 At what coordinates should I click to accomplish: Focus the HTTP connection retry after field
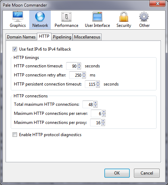tap(75, 75)
